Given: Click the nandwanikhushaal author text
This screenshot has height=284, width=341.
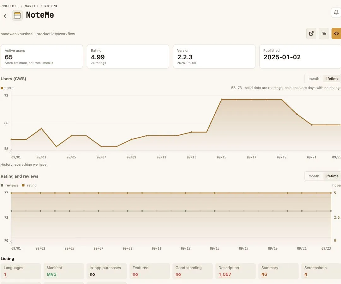Looking at the screenshot, I should (x=17, y=34).
